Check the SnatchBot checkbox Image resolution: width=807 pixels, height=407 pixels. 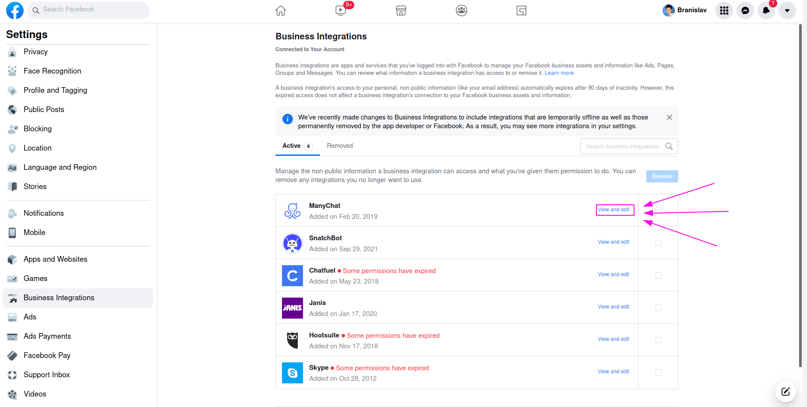[659, 243]
